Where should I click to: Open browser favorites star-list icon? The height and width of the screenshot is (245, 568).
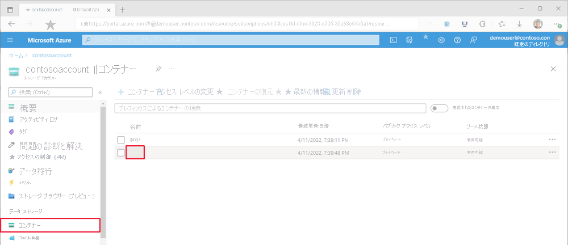(x=502, y=24)
